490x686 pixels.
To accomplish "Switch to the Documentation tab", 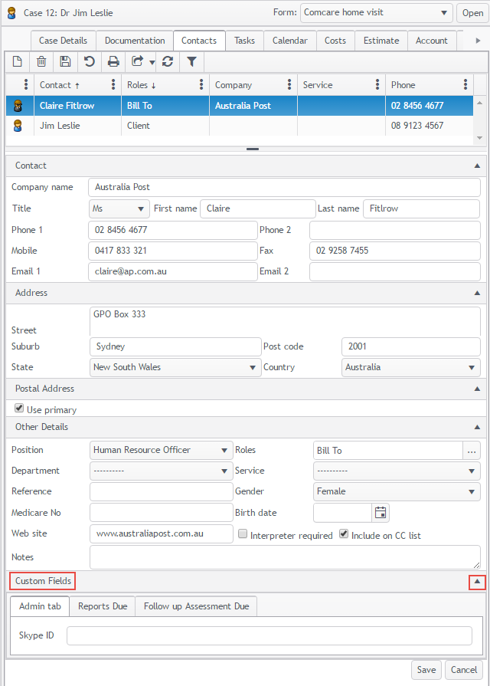I will coord(135,41).
